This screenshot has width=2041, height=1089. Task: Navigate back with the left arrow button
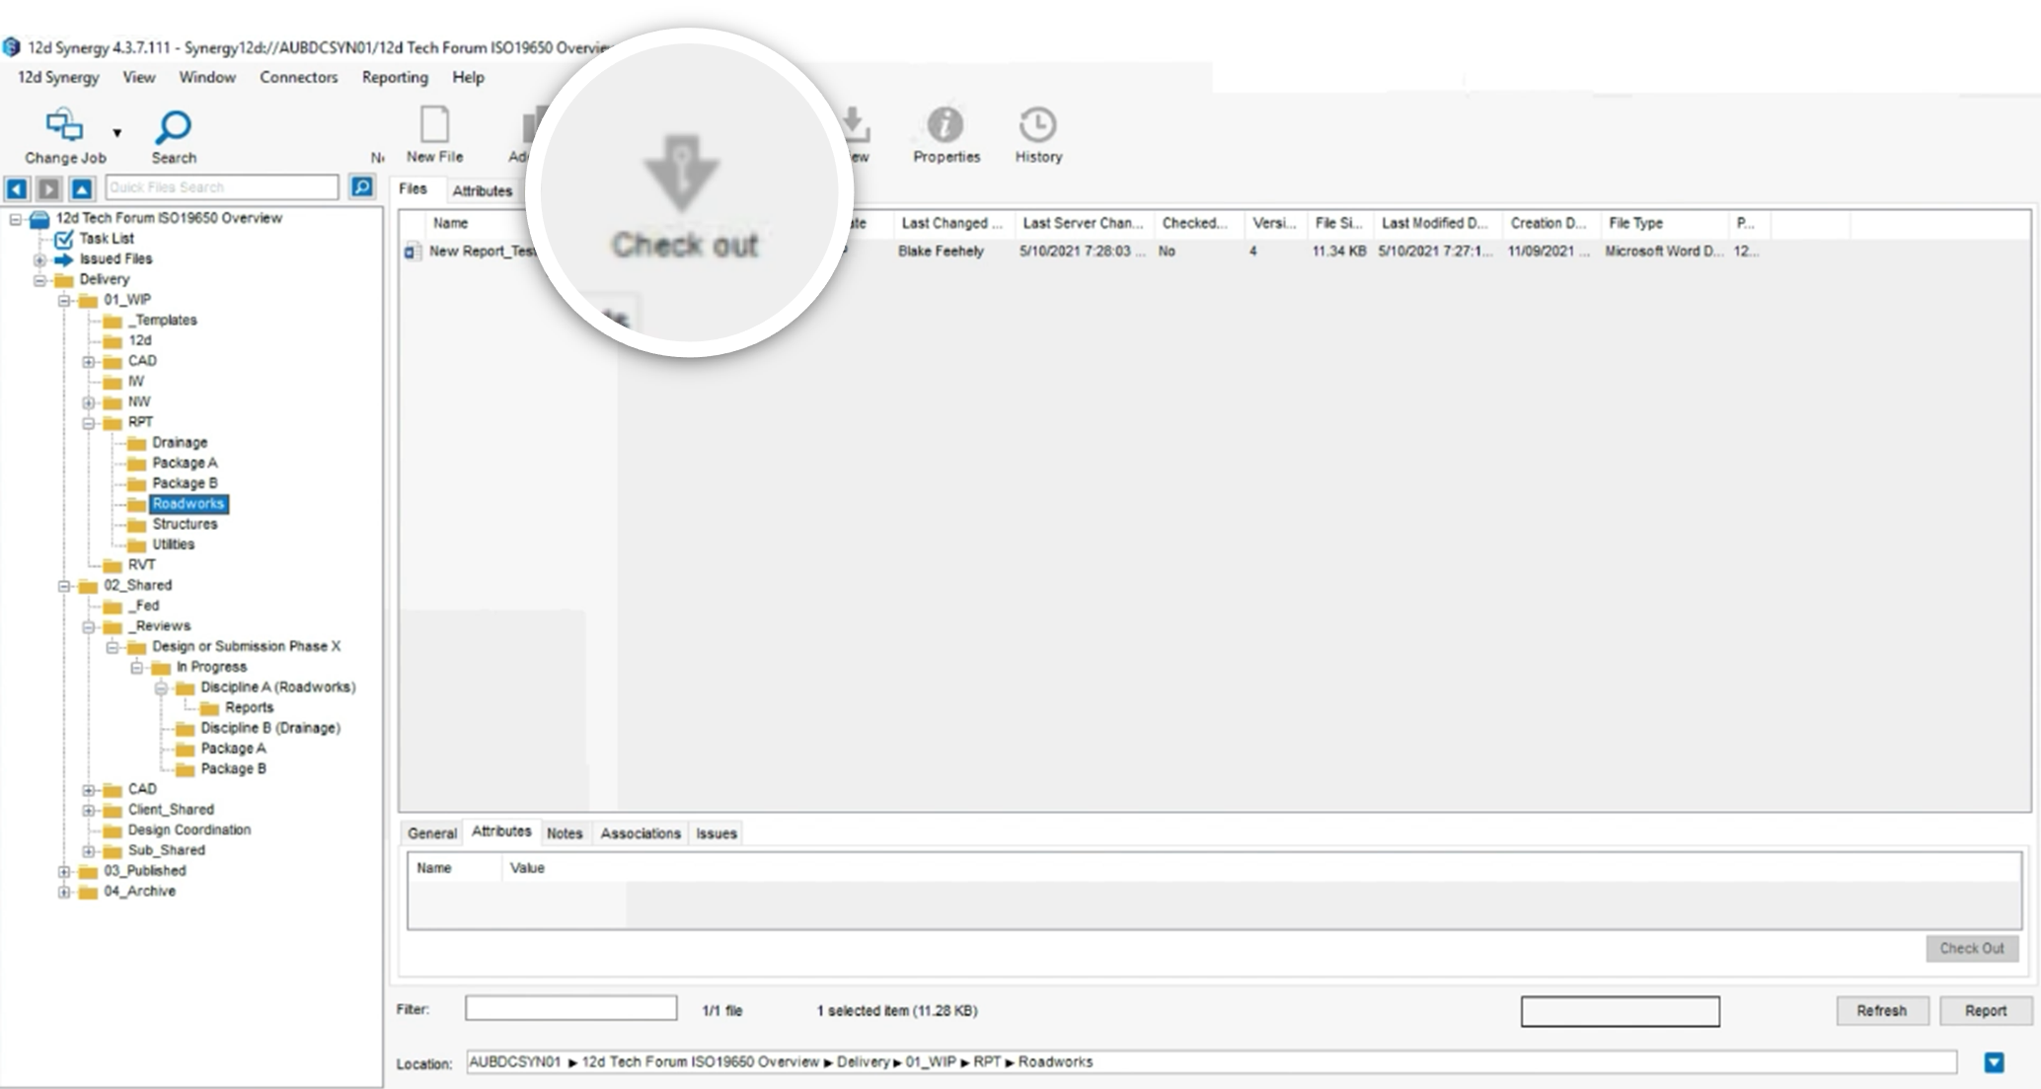[x=17, y=187]
